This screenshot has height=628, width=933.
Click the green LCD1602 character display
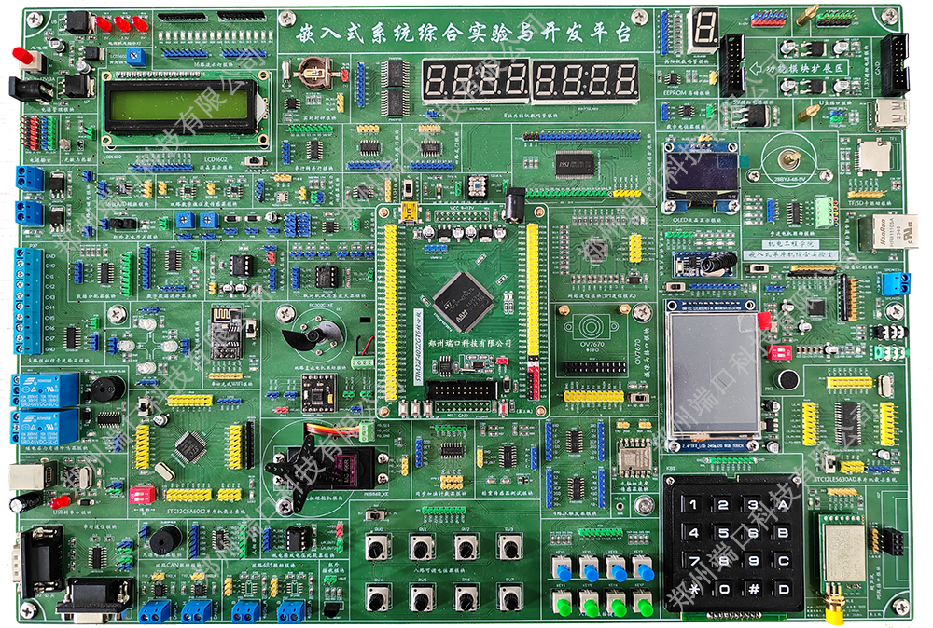pos(186,108)
